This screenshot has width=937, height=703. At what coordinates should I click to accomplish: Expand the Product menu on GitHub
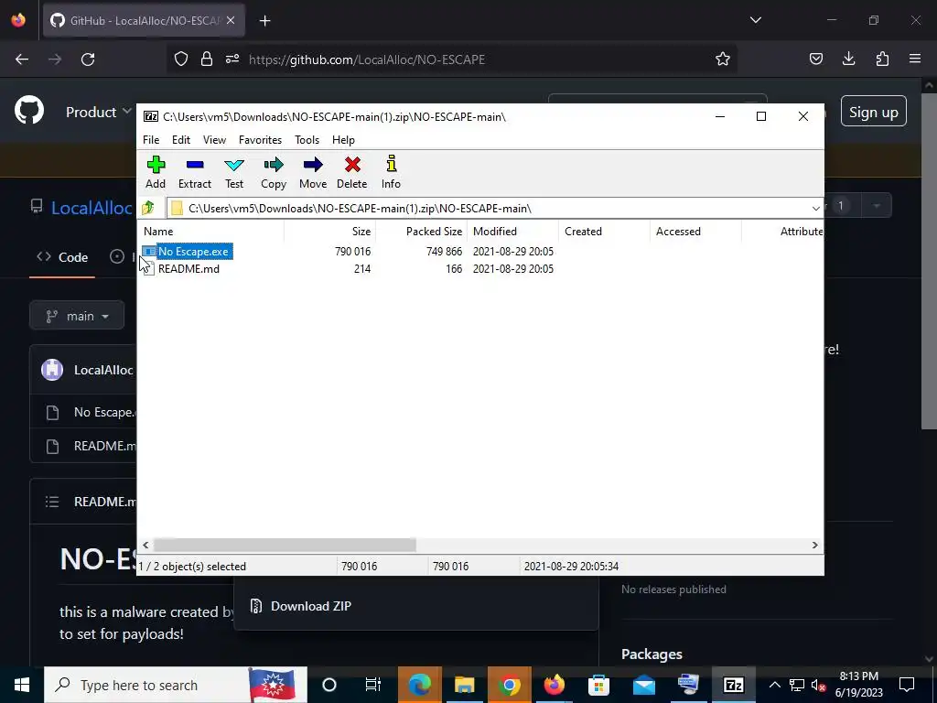pos(99,112)
